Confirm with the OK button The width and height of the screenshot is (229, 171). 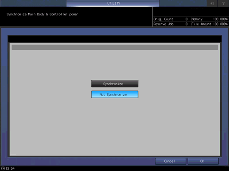click(203, 161)
